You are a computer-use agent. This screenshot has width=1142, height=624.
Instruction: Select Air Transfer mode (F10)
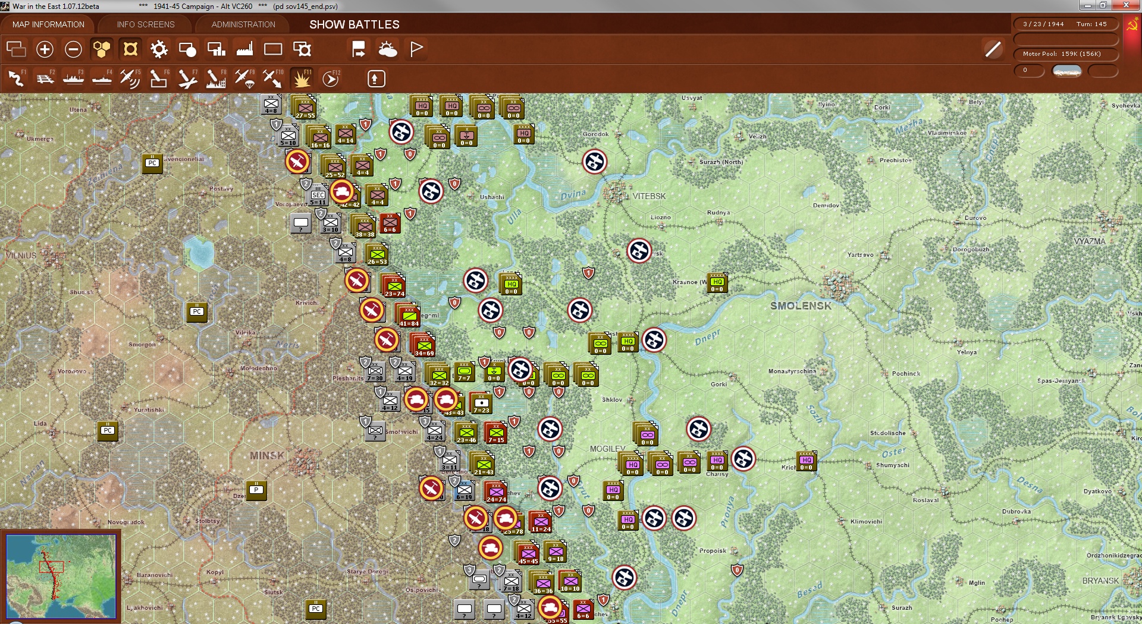coord(273,78)
